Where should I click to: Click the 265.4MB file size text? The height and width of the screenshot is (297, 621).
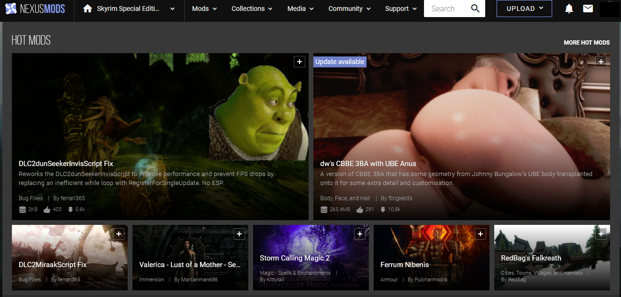tap(340, 209)
